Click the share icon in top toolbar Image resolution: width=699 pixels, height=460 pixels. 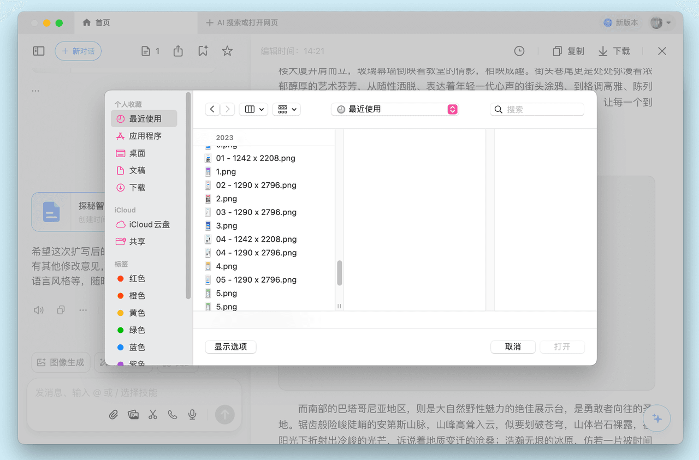(x=178, y=51)
